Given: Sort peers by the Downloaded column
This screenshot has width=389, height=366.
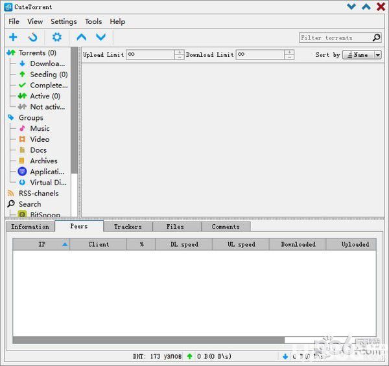Looking at the screenshot, I should click(x=298, y=244).
